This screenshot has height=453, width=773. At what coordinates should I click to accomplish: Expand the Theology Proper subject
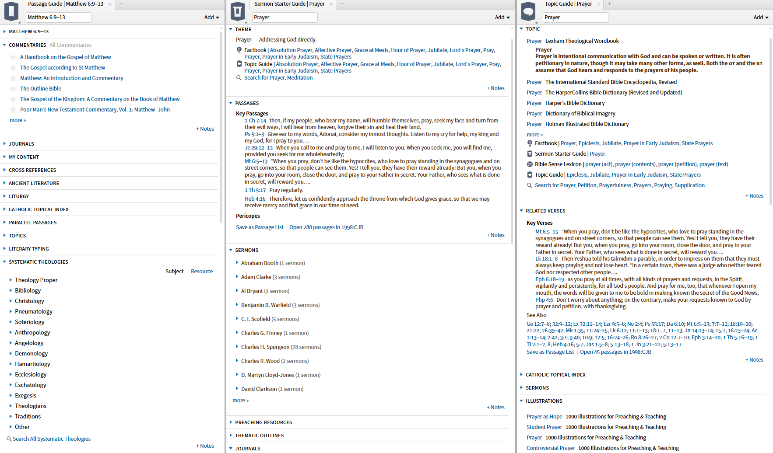[x=11, y=280]
